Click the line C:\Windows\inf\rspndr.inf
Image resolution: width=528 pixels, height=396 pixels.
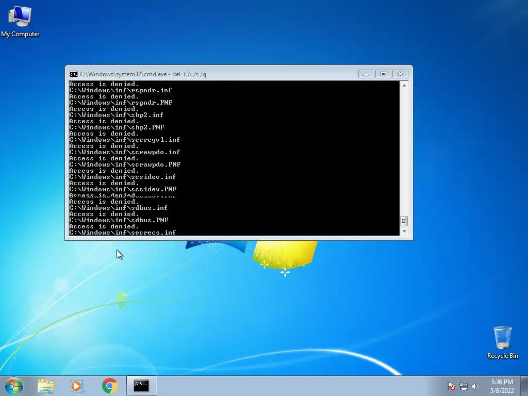[120, 90]
